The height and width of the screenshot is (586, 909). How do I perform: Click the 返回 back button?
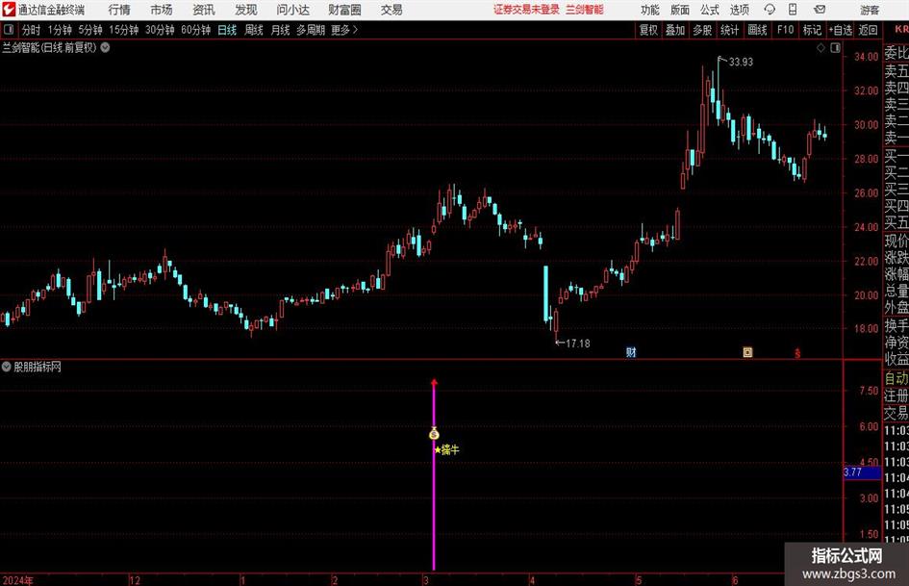868,30
